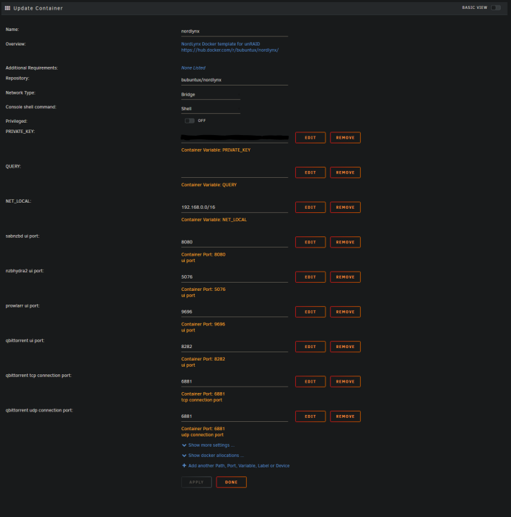Edit the qbittorrent ui port
The width and height of the screenshot is (511, 517).
(x=310, y=347)
